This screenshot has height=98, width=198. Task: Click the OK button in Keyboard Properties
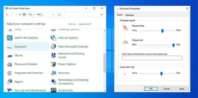click(x=151, y=89)
